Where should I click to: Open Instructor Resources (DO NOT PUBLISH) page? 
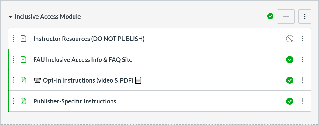pyautogui.click(x=89, y=39)
